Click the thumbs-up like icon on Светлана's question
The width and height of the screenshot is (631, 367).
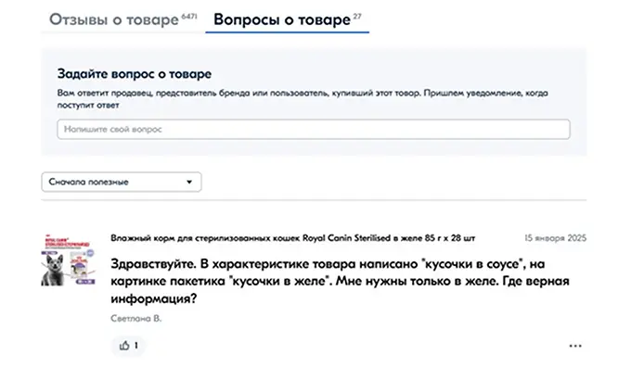point(124,346)
